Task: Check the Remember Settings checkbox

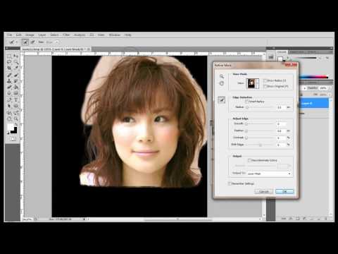Action: 230,183
